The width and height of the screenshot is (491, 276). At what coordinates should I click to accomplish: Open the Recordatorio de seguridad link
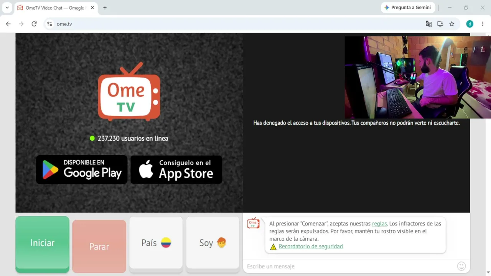click(311, 246)
